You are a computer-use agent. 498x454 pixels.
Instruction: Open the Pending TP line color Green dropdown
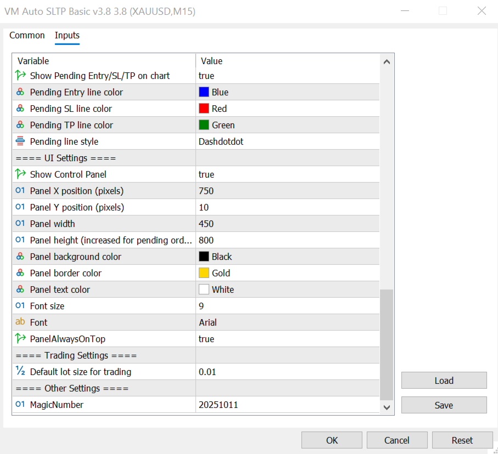point(288,125)
